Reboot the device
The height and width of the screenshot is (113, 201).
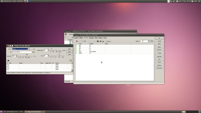point(159,65)
